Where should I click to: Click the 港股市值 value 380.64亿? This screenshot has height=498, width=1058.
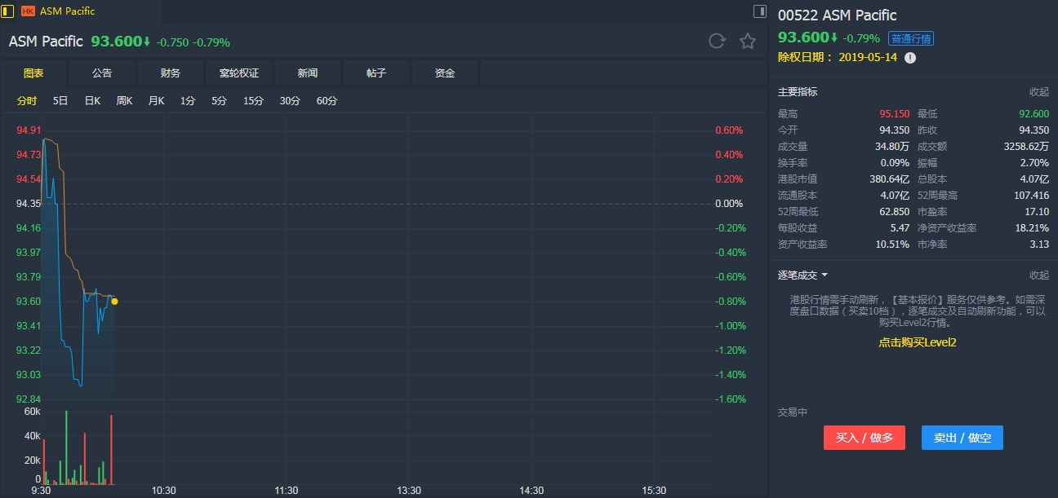point(890,179)
